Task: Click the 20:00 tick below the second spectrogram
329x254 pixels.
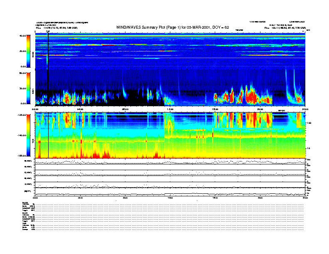Action: [x=260, y=109]
